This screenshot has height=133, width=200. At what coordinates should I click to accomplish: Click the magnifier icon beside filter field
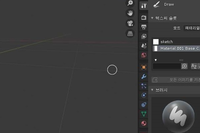point(184,66)
